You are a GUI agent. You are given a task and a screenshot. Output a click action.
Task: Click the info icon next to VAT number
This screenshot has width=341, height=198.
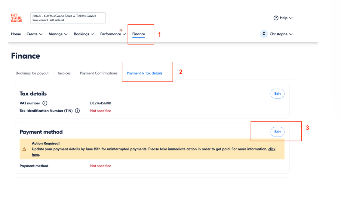click(x=45, y=103)
